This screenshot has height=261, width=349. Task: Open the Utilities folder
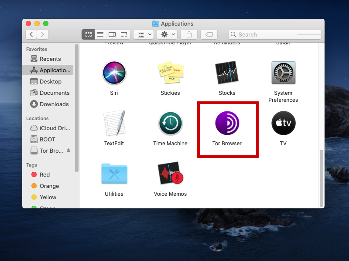[114, 174]
